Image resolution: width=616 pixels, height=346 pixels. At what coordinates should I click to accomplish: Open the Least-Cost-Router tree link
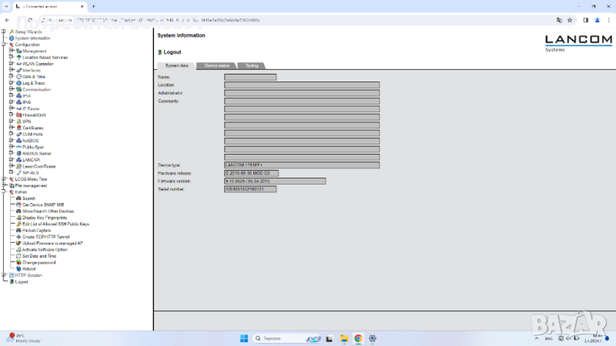pos(39,166)
